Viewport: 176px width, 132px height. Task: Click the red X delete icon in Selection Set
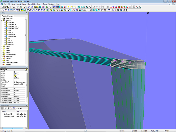(11, 108)
